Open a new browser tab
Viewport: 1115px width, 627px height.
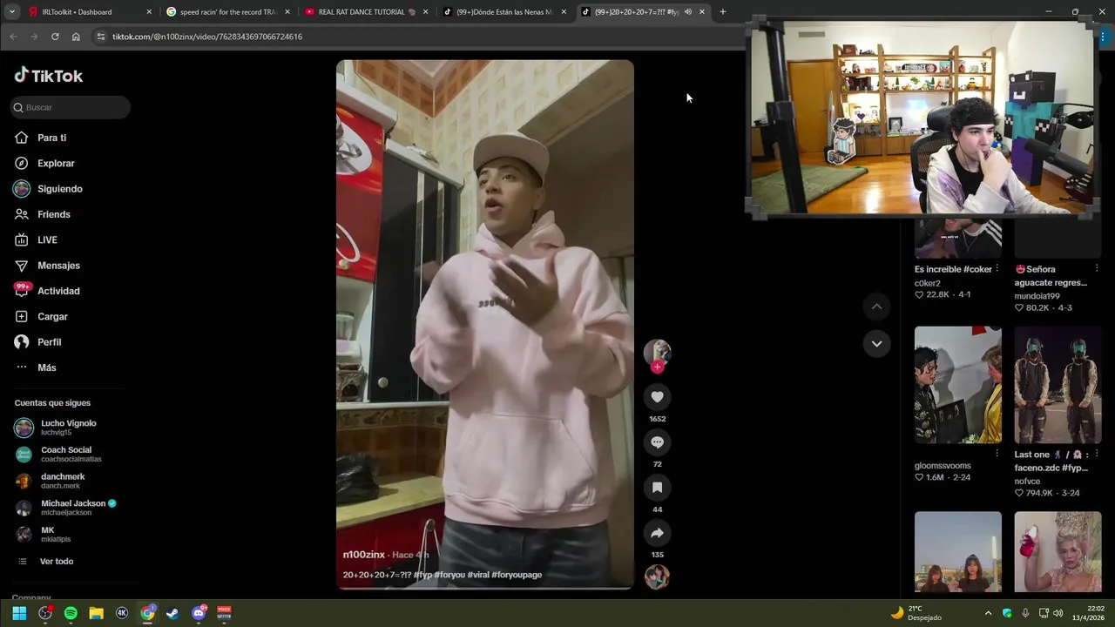pyautogui.click(x=722, y=12)
